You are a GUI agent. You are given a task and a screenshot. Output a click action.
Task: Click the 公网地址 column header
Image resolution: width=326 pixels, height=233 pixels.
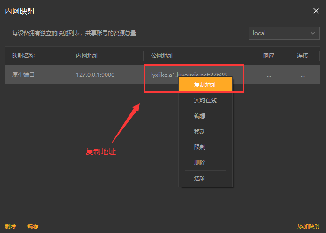tap(162, 56)
